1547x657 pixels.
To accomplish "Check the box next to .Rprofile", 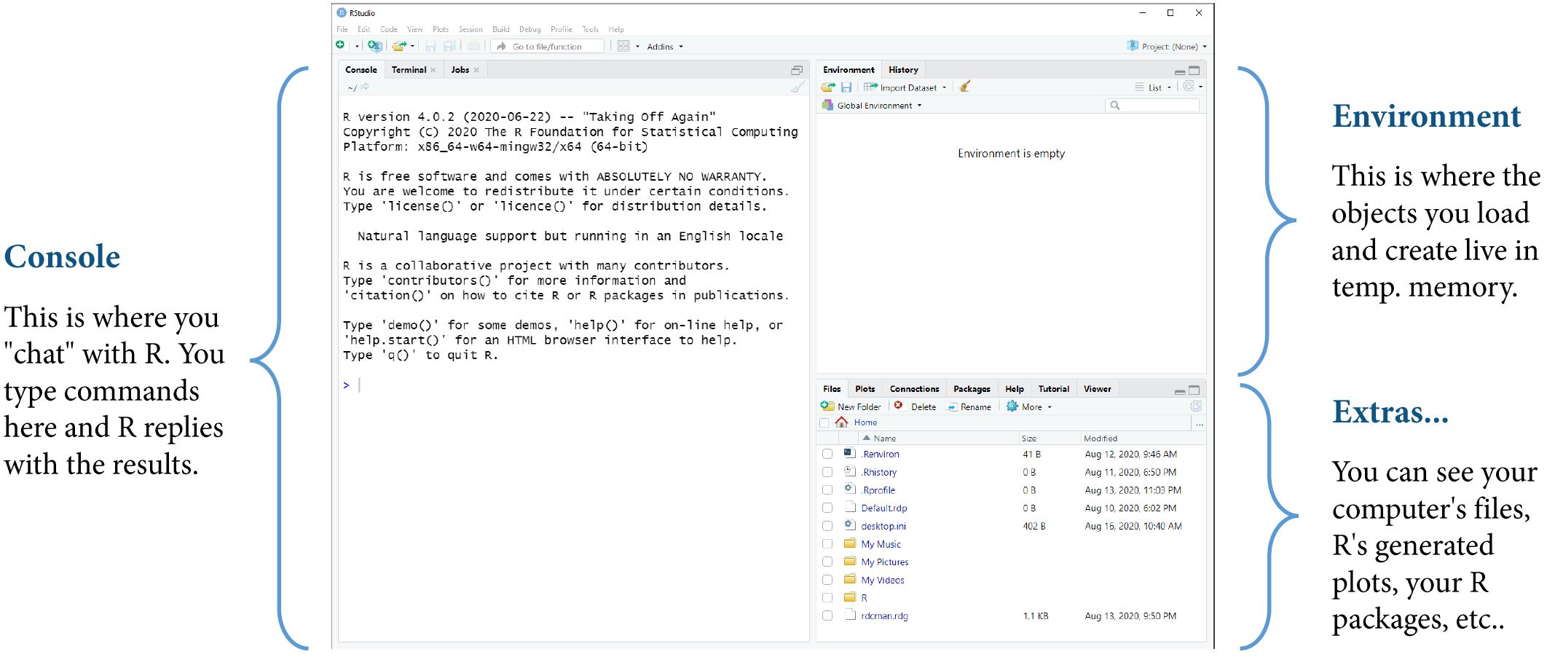I will pyautogui.click(x=827, y=490).
